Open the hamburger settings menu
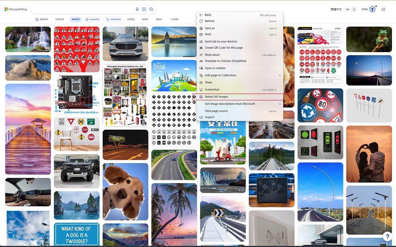This screenshot has width=396, height=247. (383, 9)
